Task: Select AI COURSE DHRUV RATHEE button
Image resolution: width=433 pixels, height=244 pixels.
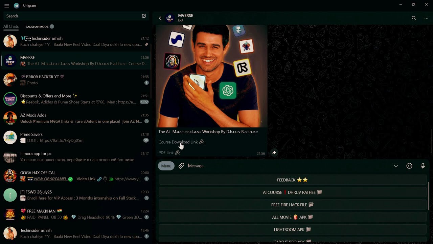Action: (x=293, y=192)
